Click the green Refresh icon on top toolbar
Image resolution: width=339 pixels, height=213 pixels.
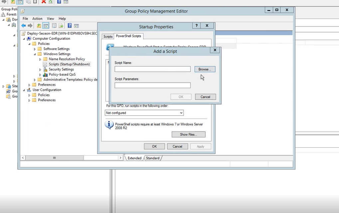click(50, 2)
